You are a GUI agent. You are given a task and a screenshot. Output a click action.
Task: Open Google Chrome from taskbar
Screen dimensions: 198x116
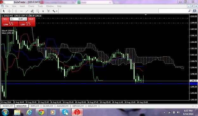point(41,112)
